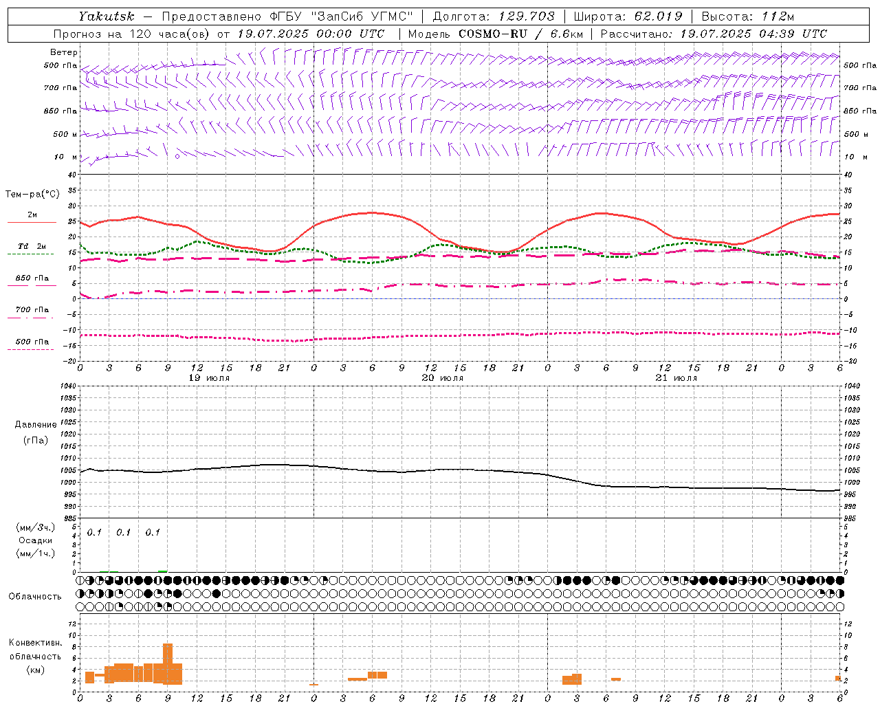Image resolution: width=880 pixels, height=704 pixels.
Task: Click the '700 гПа' temperature legend entry
Action: coord(32,309)
